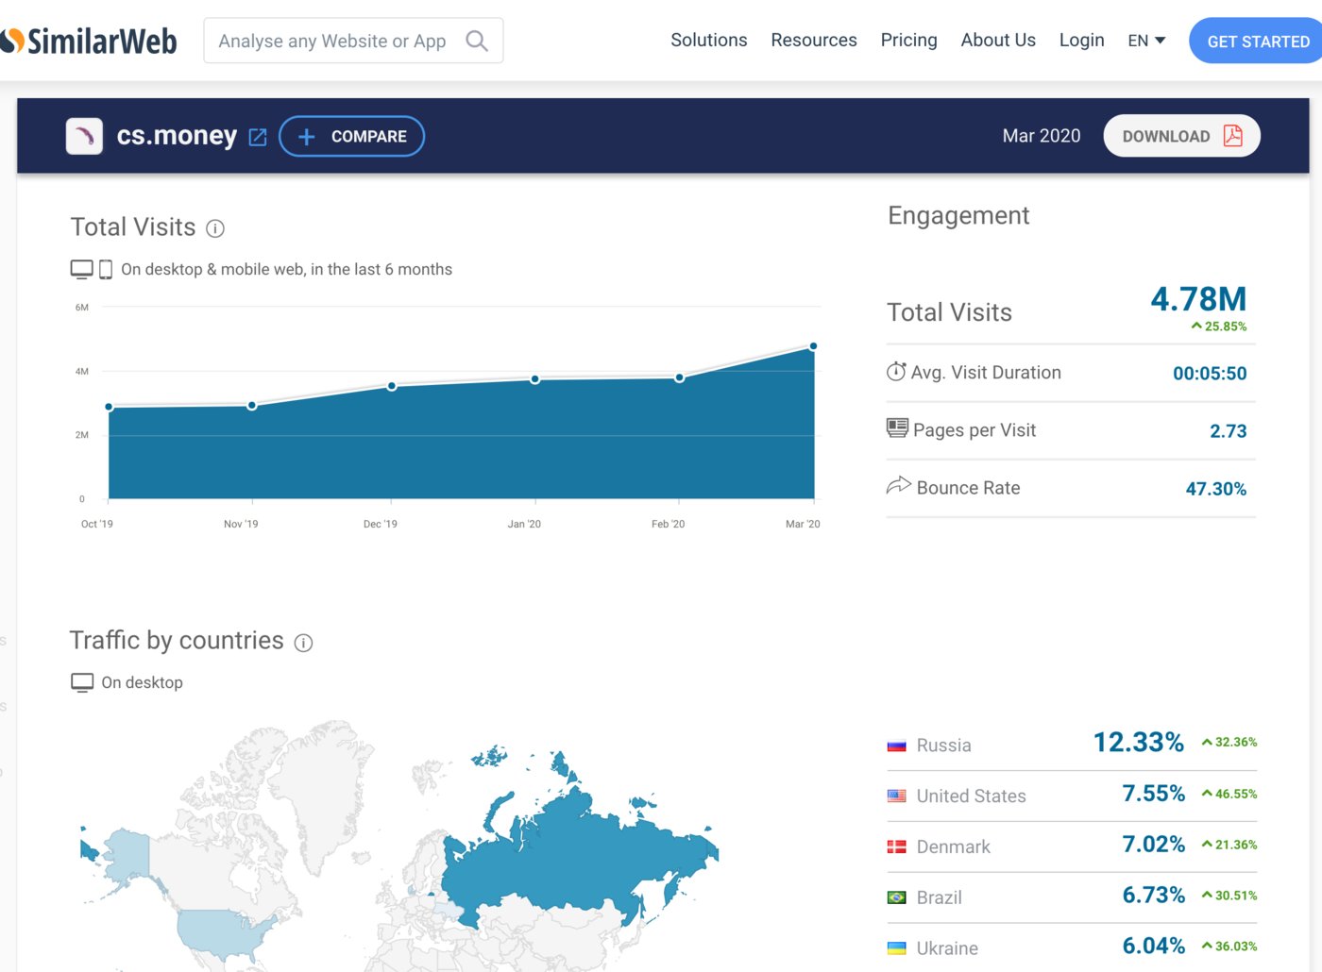
Task: Open the Resources menu
Action: [814, 40]
